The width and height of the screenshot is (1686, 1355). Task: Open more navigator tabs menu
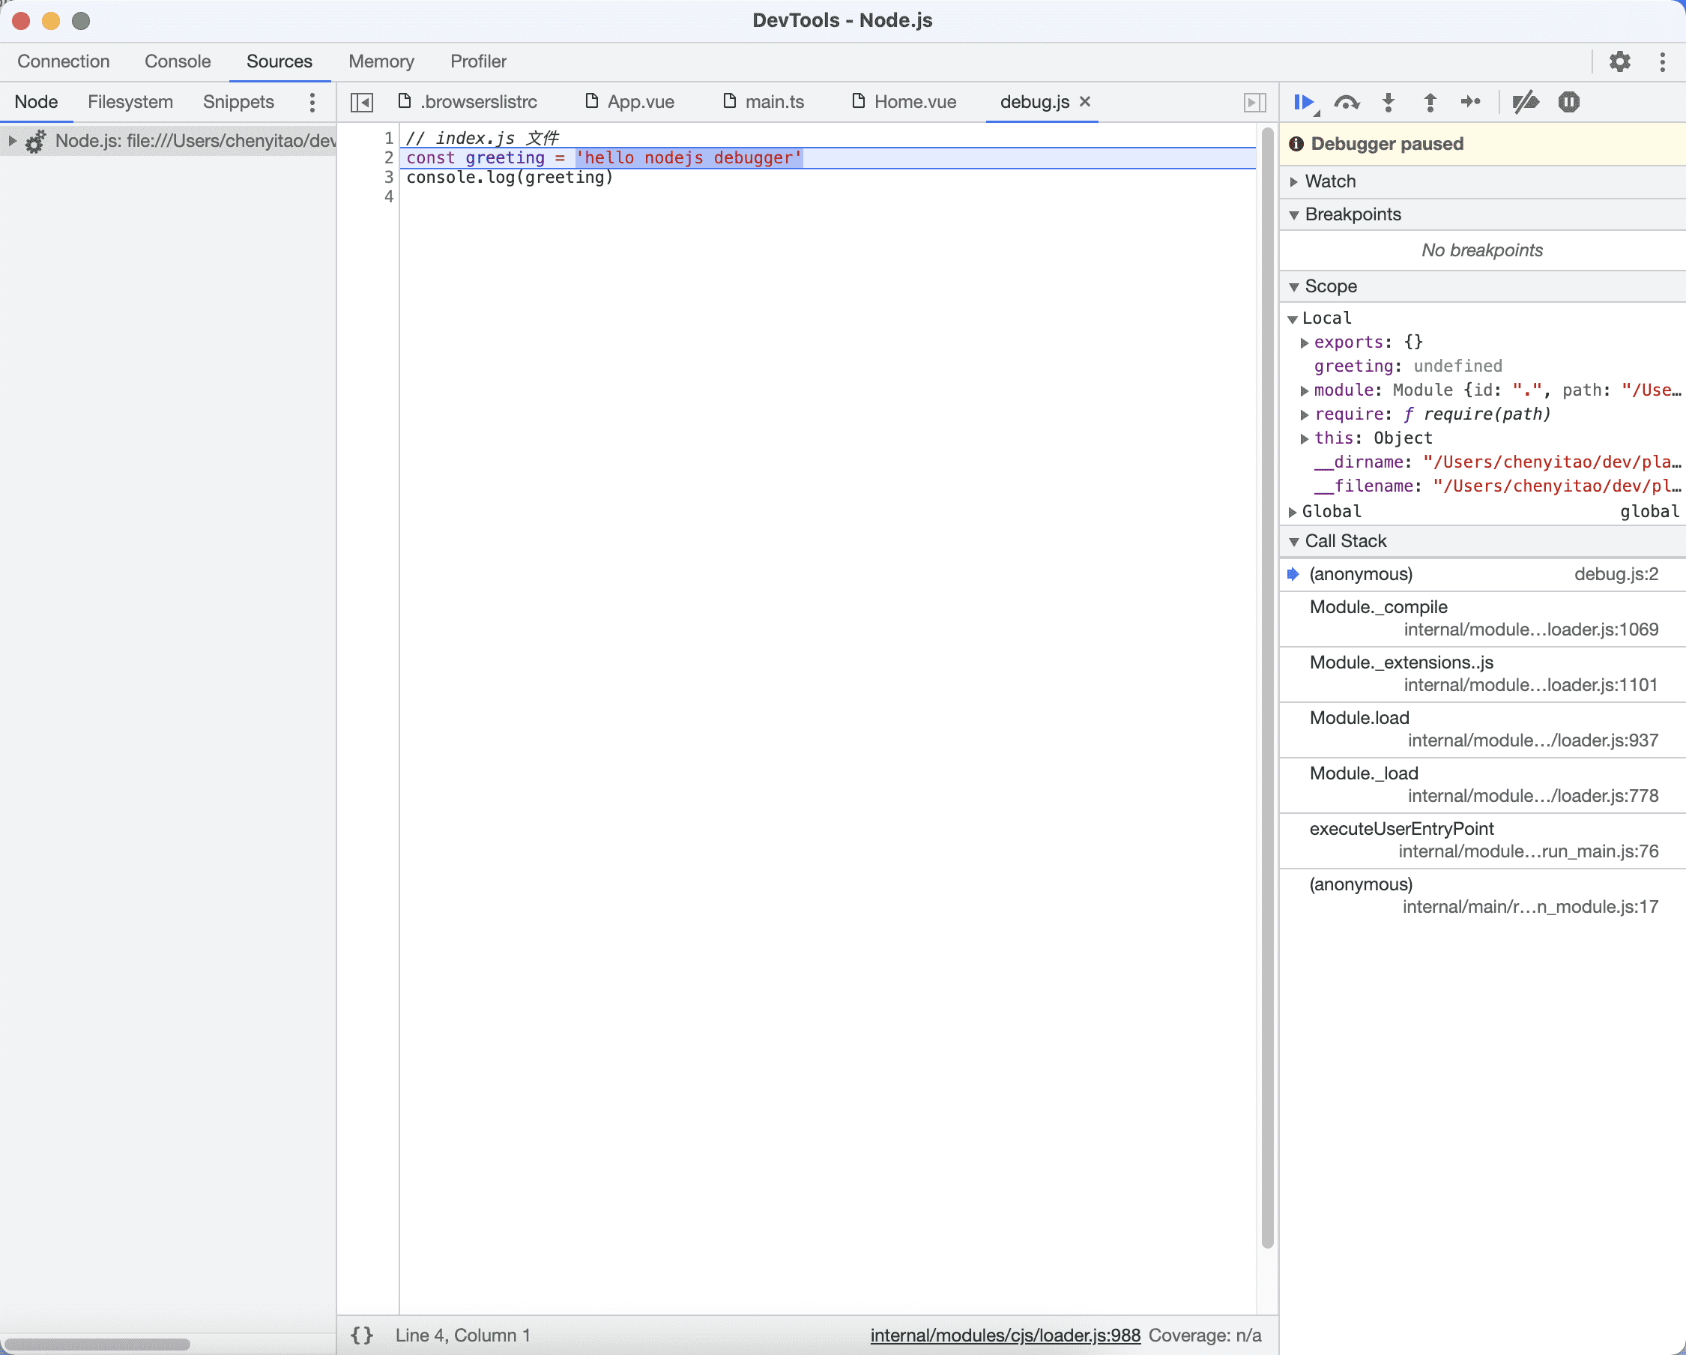(x=312, y=103)
